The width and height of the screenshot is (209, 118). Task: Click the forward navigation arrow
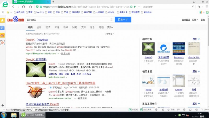18,7
